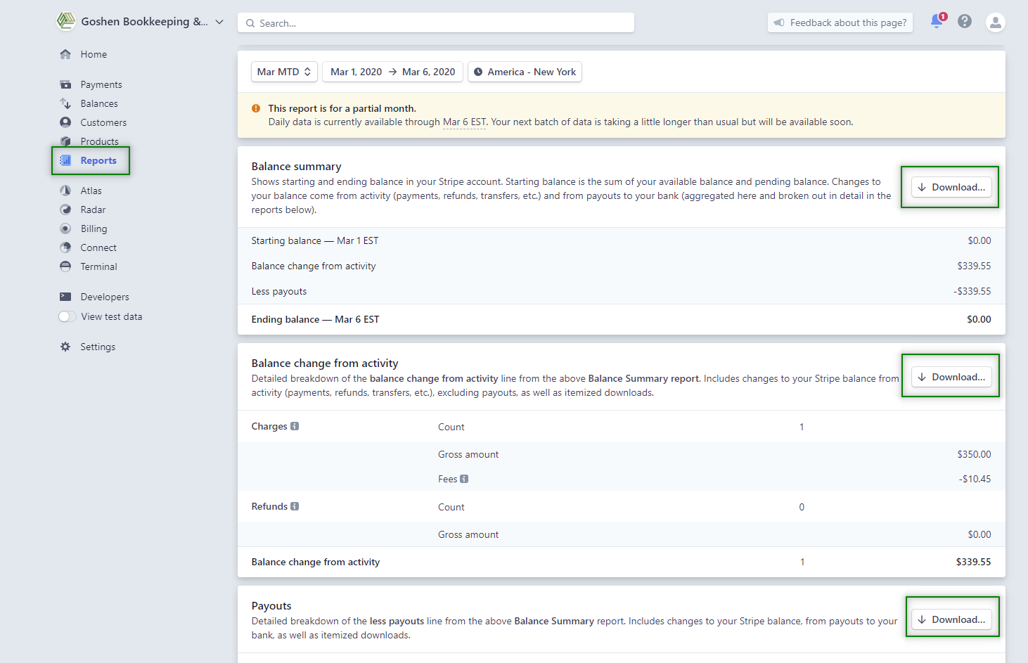Open Terminal from the sidebar icon
This screenshot has height=663, width=1028.
[66, 266]
